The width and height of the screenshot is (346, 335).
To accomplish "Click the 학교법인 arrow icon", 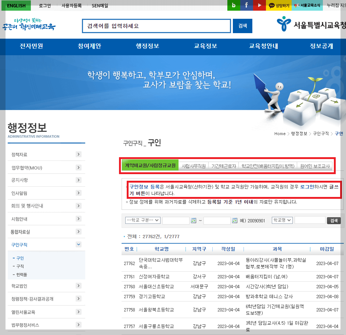I will coord(78,286).
